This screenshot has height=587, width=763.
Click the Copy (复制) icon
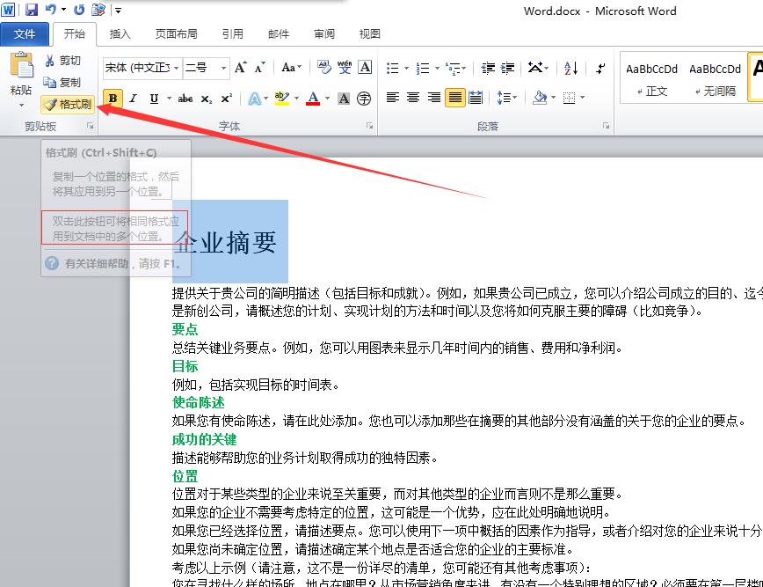point(50,83)
